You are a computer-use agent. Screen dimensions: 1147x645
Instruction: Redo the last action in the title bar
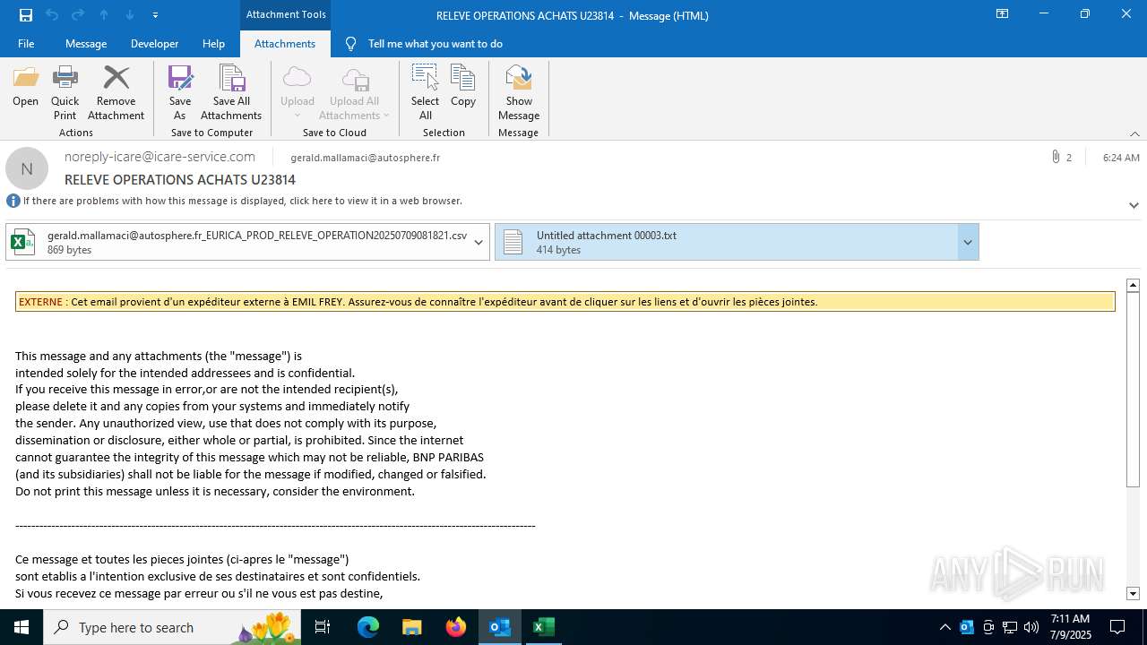tap(78, 15)
